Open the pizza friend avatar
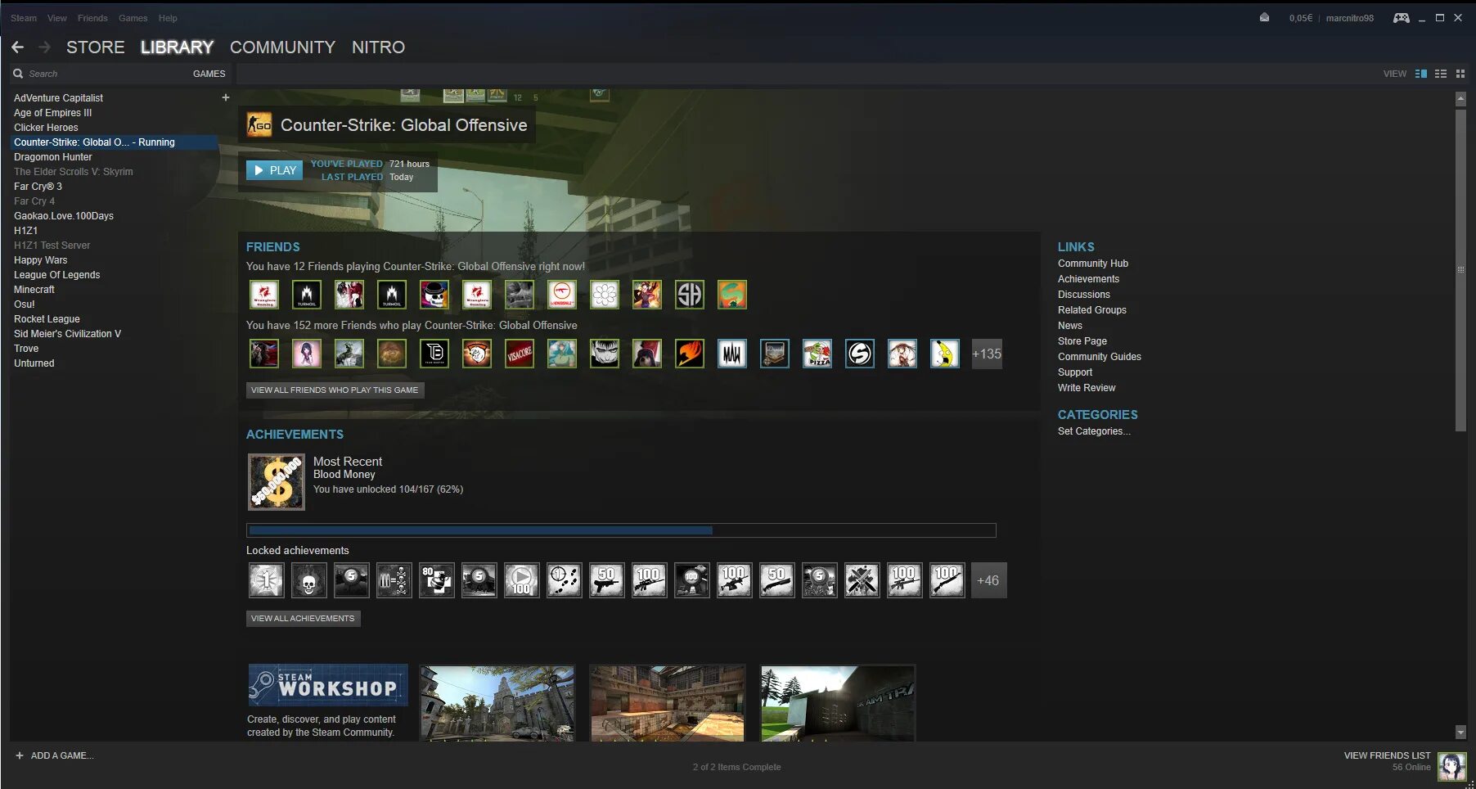Image resolution: width=1476 pixels, height=789 pixels. pyautogui.click(x=817, y=354)
